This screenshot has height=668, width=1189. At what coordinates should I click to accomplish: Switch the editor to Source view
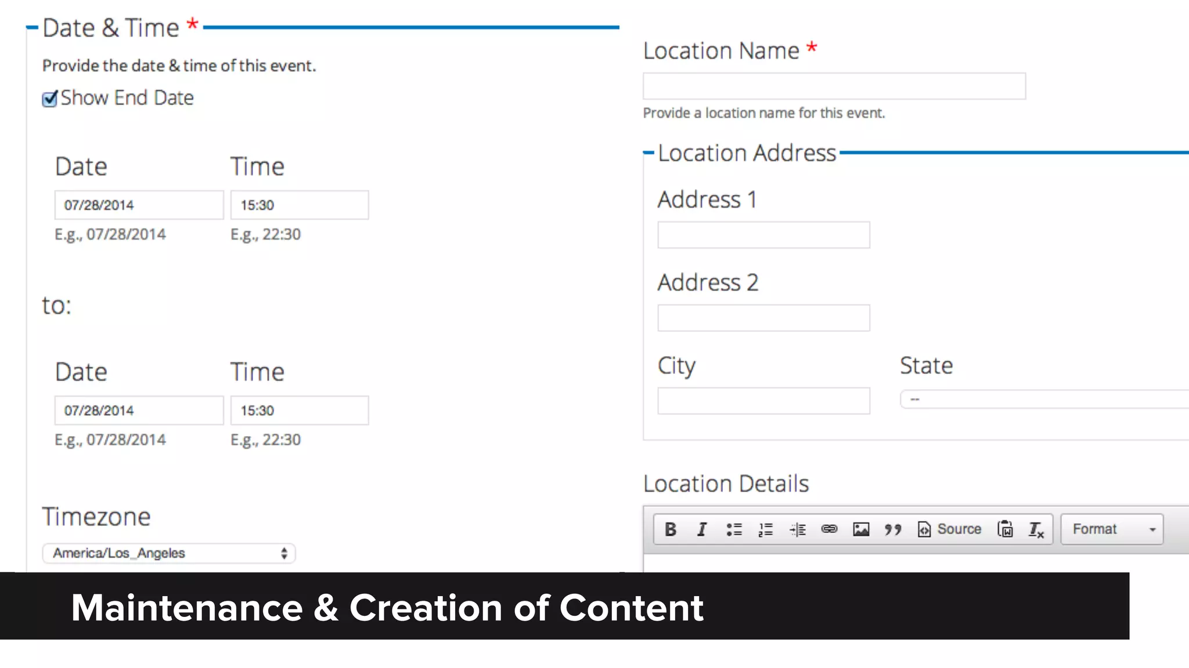(949, 529)
